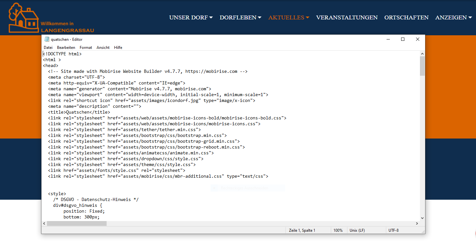This screenshot has height=245, width=476.
Task: Expand the ANZEIGEN navigation menu
Action: point(453,17)
